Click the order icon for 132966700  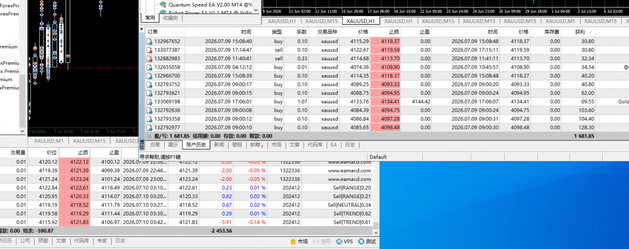150,76
